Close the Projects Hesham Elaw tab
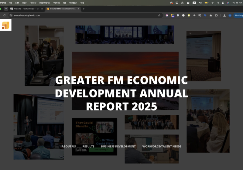The image size is (243, 170). (x=42, y=9)
